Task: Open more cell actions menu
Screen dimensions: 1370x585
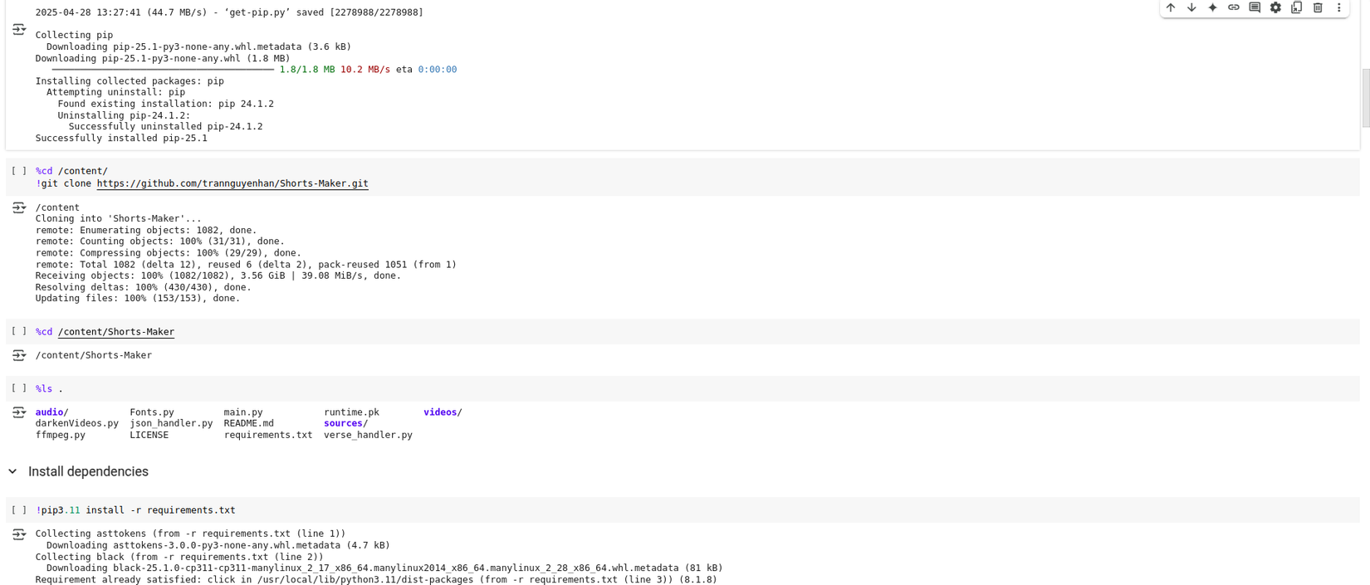Action: point(1338,7)
